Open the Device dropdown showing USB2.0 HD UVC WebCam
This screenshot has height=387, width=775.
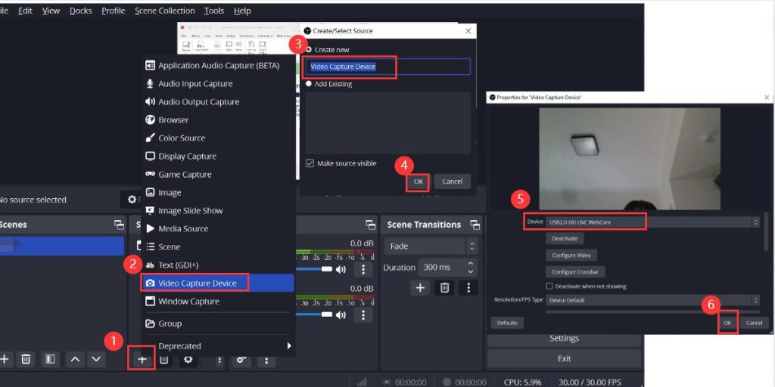pyautogui.click(x=652, y=222)
